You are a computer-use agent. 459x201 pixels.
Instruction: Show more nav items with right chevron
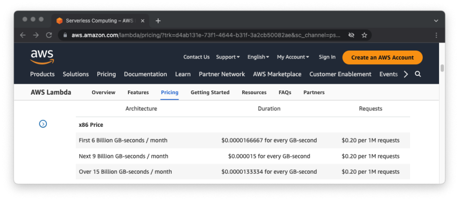[x=406, y=74]
